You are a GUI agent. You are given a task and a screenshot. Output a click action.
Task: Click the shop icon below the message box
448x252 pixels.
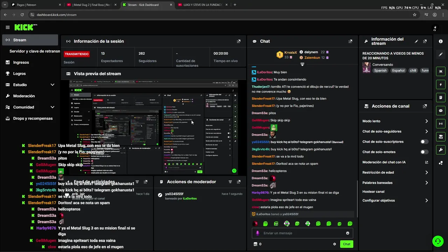tap(255, 244)
